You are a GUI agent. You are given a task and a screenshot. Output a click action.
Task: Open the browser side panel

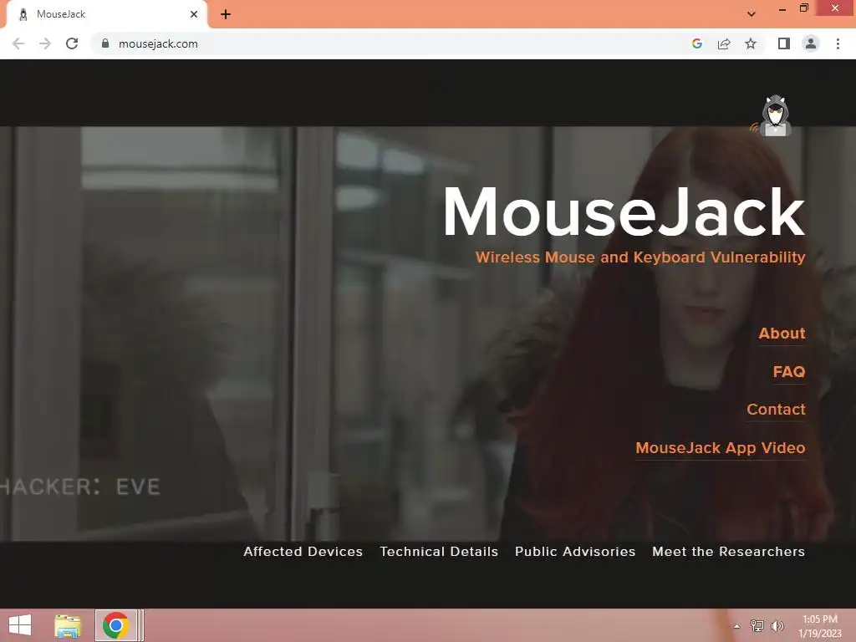point(784,43)
